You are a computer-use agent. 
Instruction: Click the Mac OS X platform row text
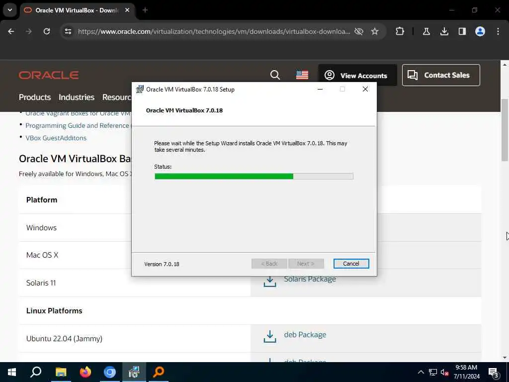(42, 255)
